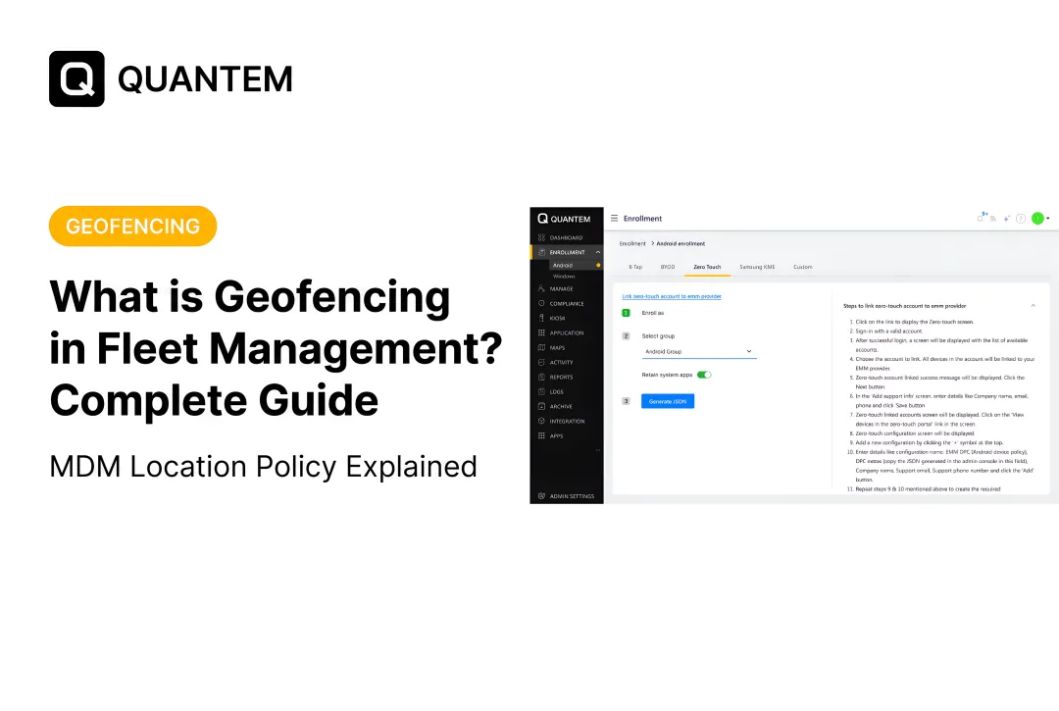Switch to the BYOD tab
Viewport: 1059px width, 711px height.
pos(668,267)
